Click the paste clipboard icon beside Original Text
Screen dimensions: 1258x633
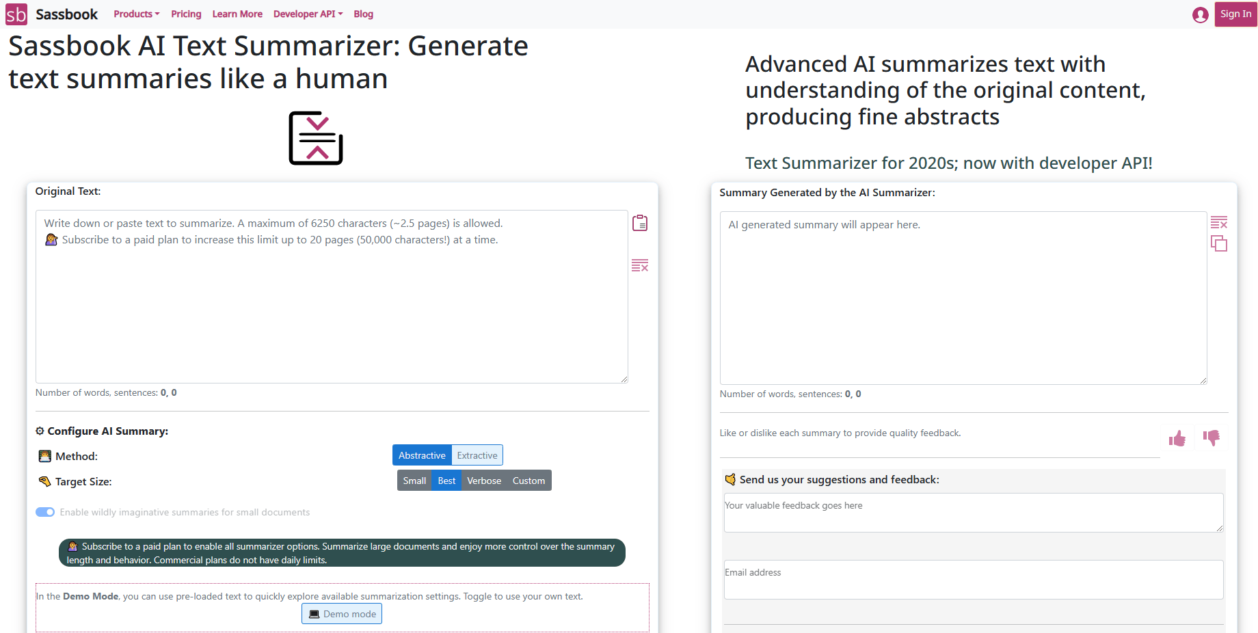pos(640,224)
